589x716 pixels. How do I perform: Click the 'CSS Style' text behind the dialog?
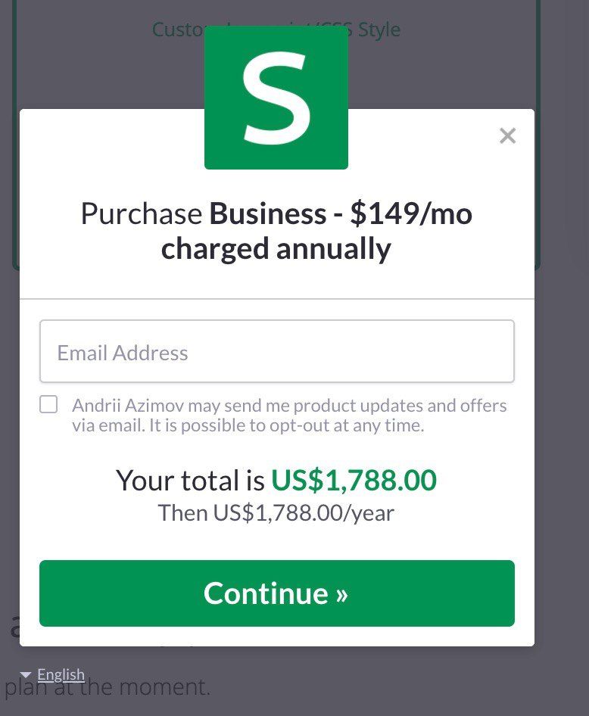click(371, 30)
